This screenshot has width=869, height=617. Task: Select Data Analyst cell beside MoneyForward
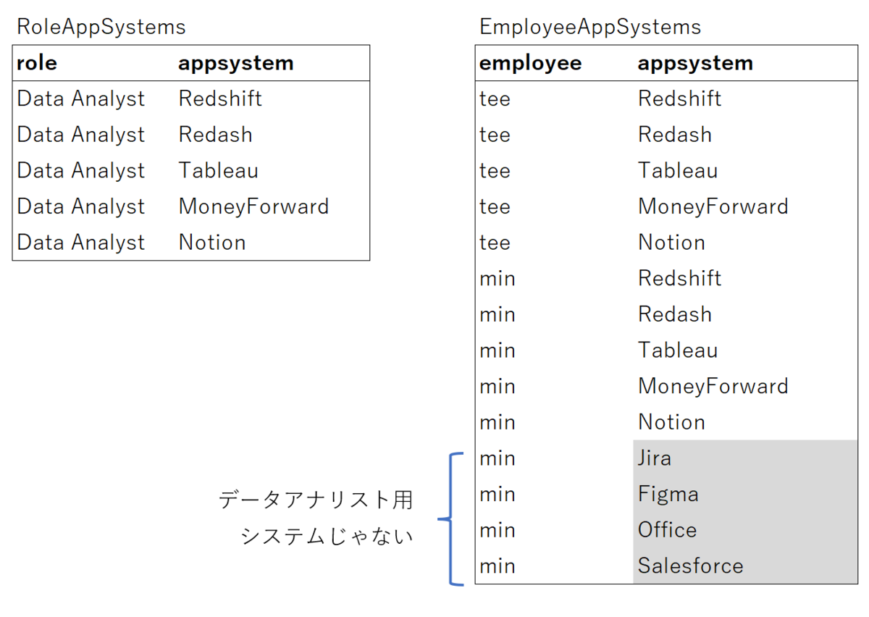click(x=81, y=206)
